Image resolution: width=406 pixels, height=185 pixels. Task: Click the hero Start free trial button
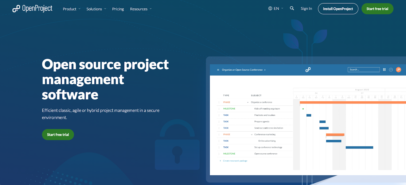pos(58,135)
